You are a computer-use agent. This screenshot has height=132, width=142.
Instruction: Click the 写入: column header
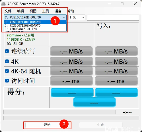pyautogui.click(x=104, y=26)
